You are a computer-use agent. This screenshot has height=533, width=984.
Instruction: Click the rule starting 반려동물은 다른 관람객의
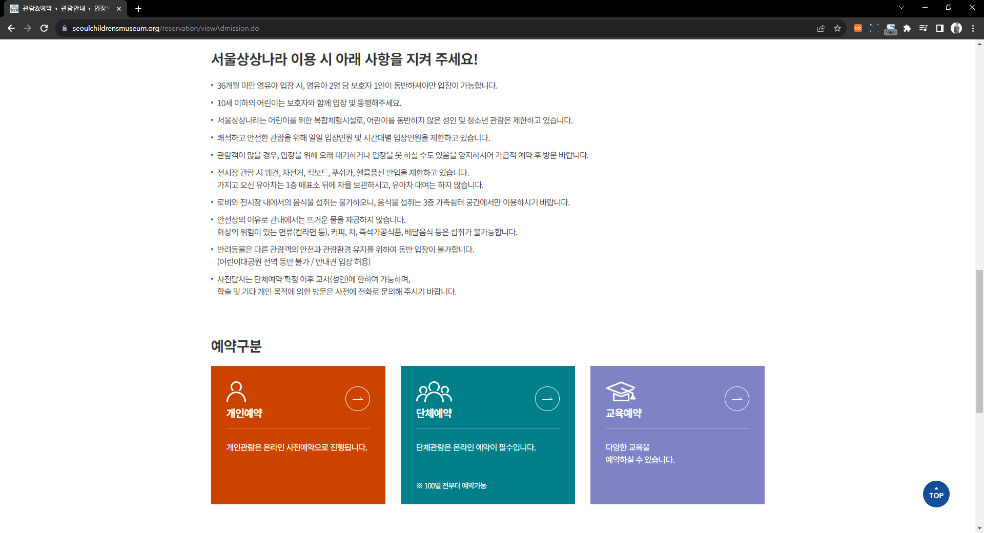[x=345, y=256]
